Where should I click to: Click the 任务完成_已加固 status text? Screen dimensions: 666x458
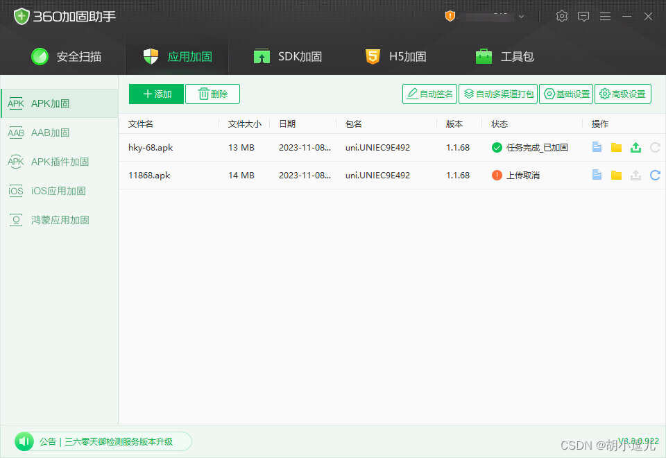(x=537, y=147)
